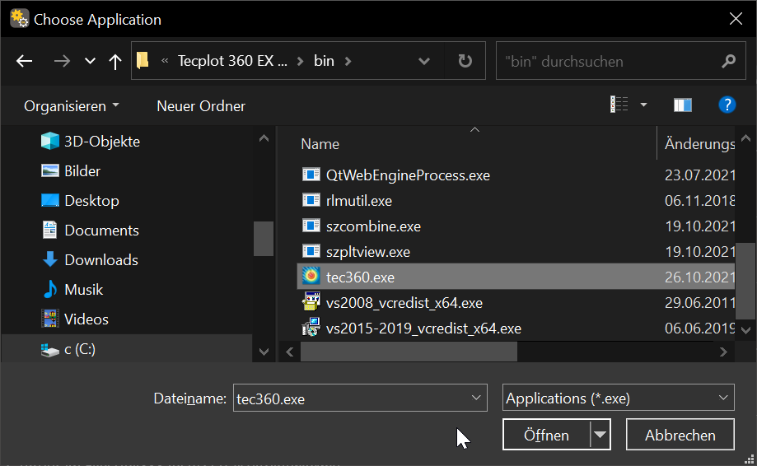Click the Abbrechen button
The height and width of the screenshot is (466, 757).
tap(680, 435)
